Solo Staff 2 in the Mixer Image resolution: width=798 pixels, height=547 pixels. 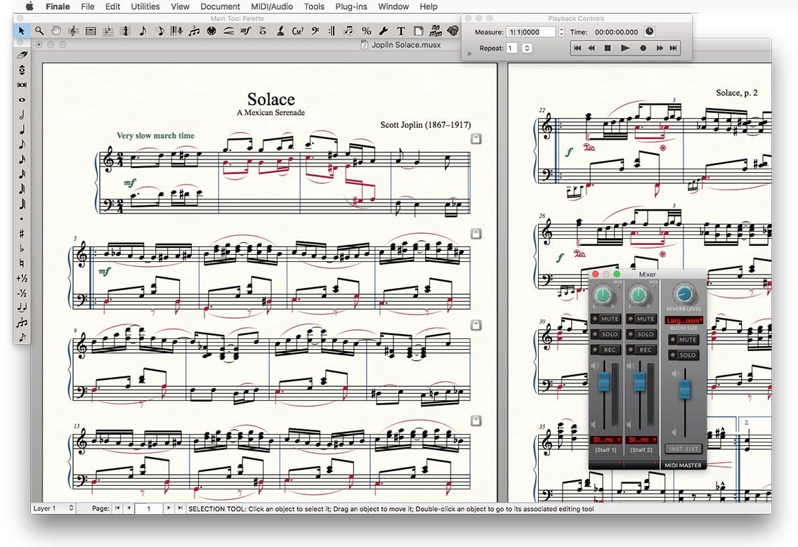(x=641, y=334)
